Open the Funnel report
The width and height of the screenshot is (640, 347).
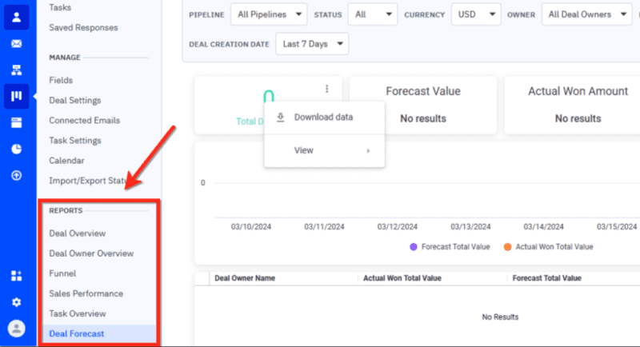[x=62, y=273]
